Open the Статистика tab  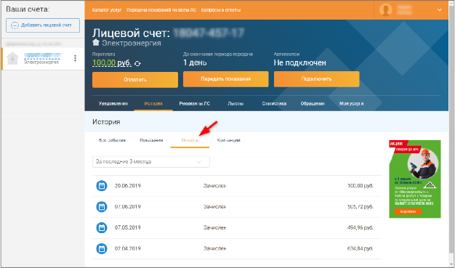[x=274, y=104]
